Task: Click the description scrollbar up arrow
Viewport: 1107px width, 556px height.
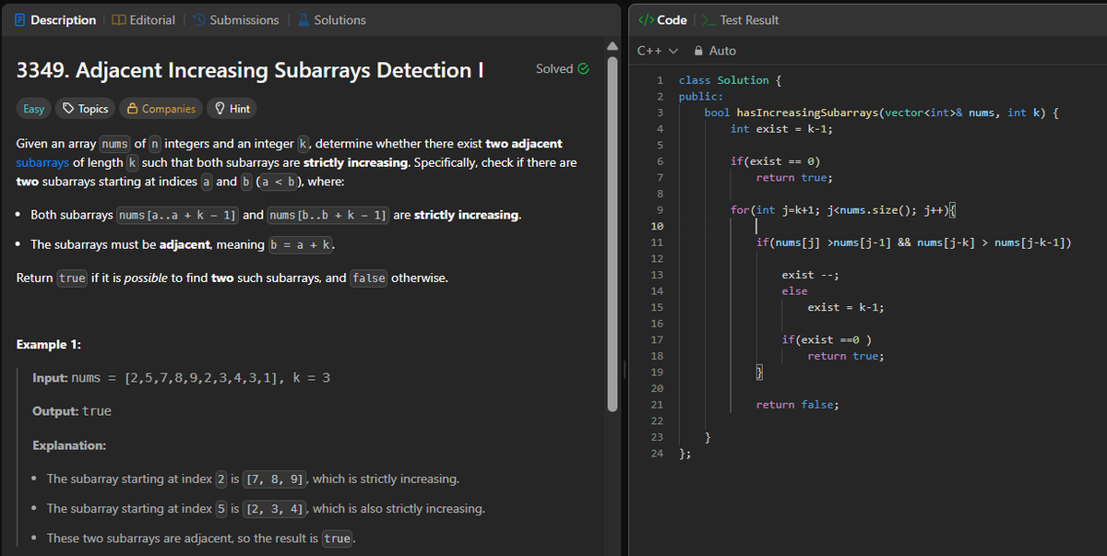Action: (611, 45)
